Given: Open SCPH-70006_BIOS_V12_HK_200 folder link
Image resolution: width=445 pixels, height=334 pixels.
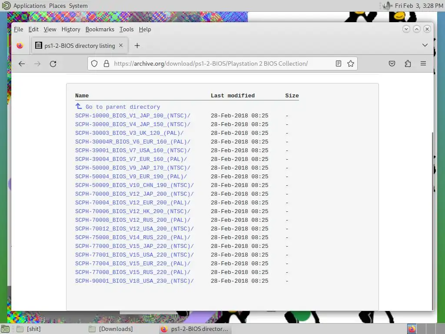Looking at the screenshot, I should point(133,211).
